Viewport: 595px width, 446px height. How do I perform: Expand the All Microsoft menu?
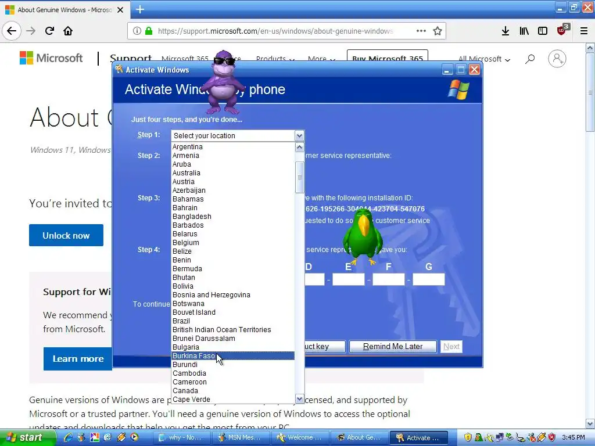(484, 59)
